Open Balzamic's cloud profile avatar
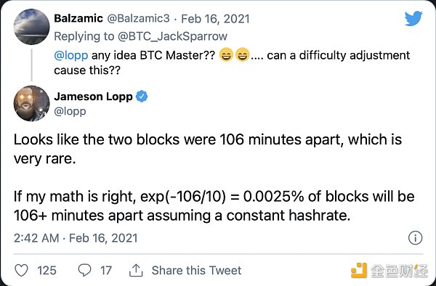This screenshot has width=436, height=286. tap(32, 27)
